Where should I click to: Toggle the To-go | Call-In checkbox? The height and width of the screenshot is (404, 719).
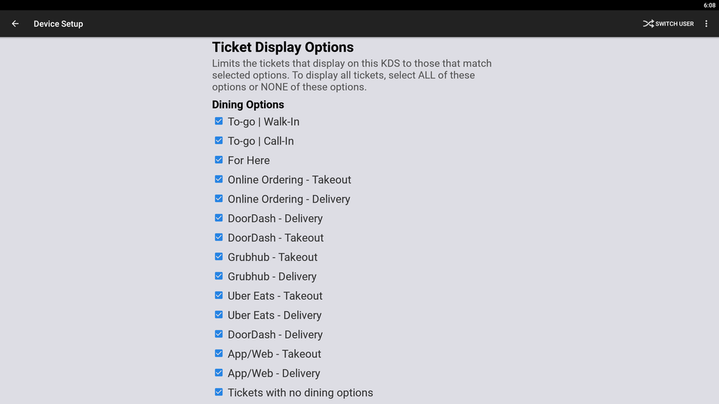coord(219,141)
